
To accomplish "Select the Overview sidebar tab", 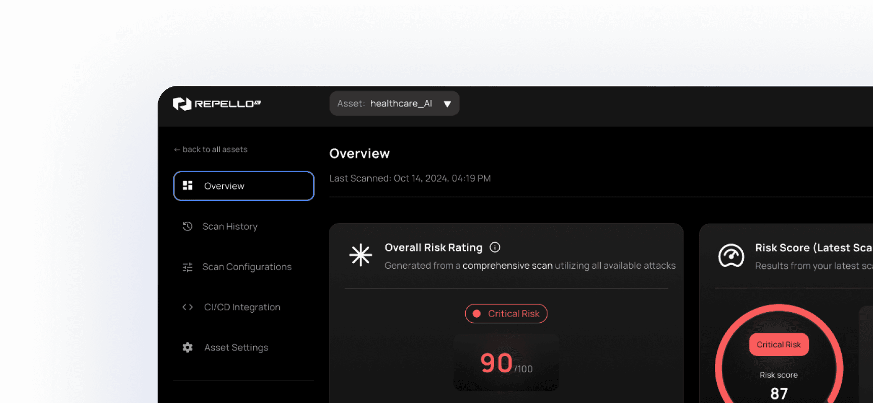I will click(244, 186).
